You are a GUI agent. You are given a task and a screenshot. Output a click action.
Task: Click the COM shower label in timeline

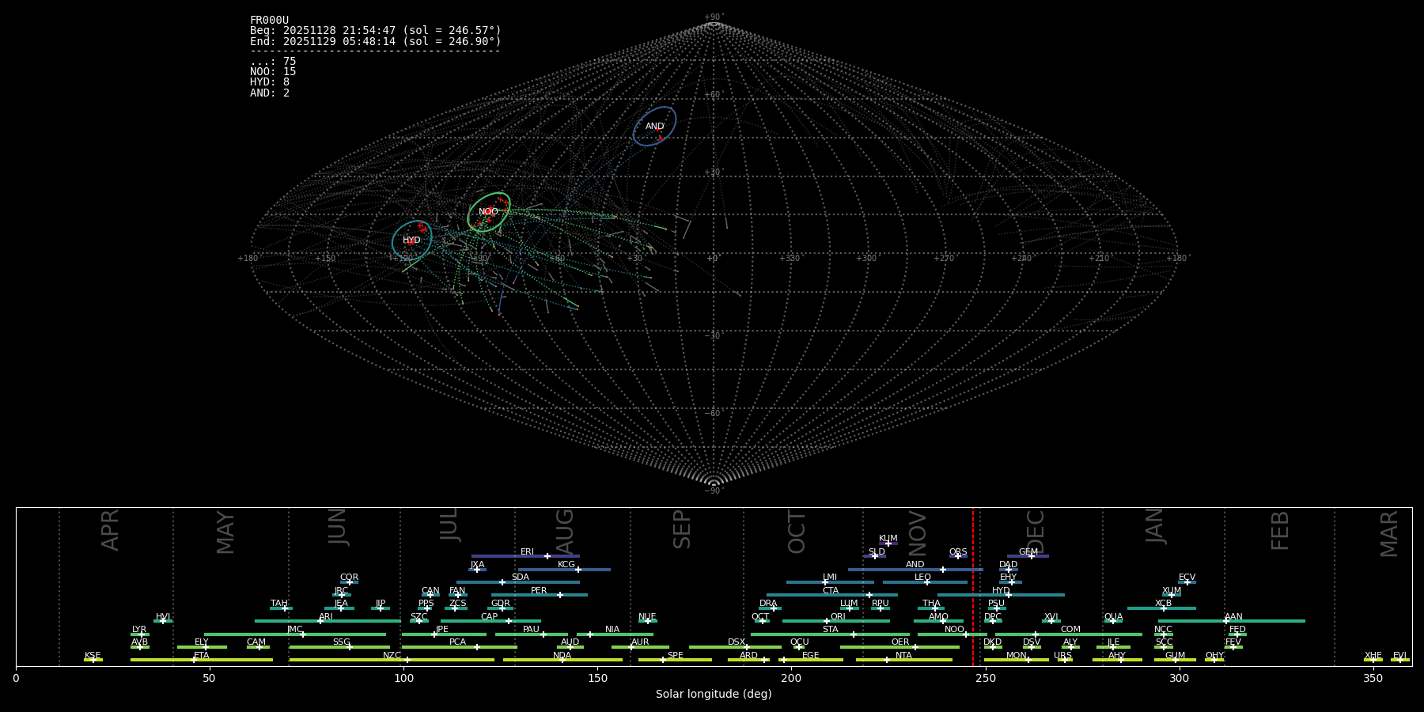tap(1070, 630)
